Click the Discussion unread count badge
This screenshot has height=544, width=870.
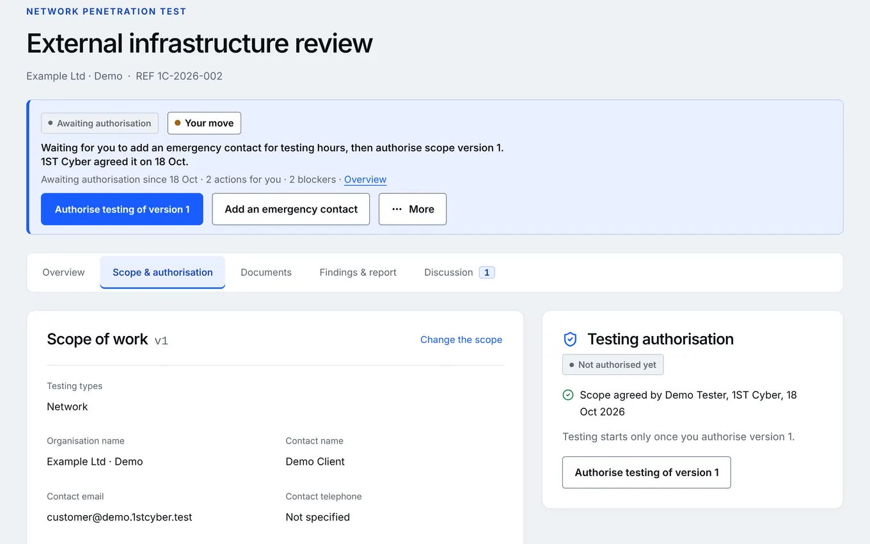pyautogui.click(x=487, y=273)
